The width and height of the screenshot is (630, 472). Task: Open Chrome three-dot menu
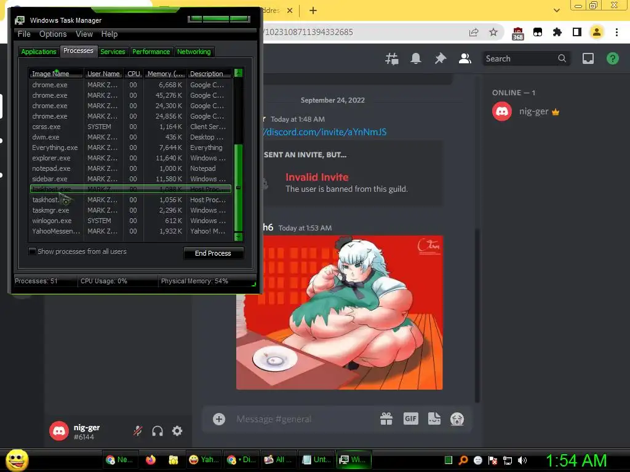point(616,32)
